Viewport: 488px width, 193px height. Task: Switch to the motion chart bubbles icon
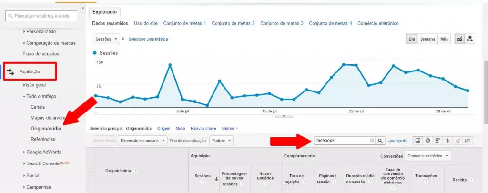pos(470,39)
